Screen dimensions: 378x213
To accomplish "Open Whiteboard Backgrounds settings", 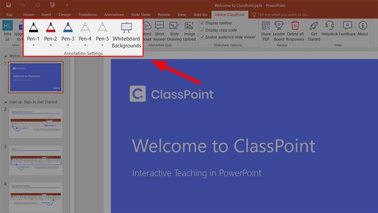I will coord(126,35).
